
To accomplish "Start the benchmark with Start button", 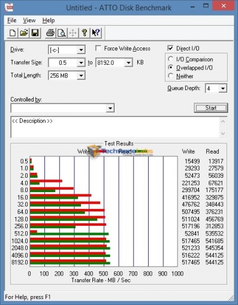I will [211, 108].
